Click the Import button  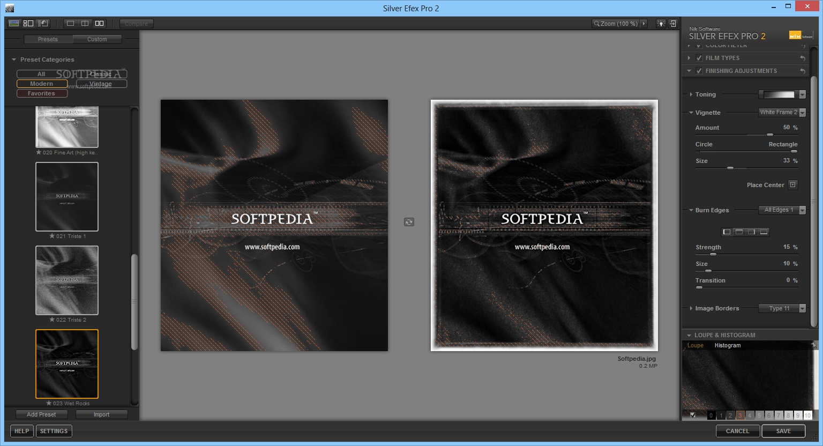pos(101,414)
